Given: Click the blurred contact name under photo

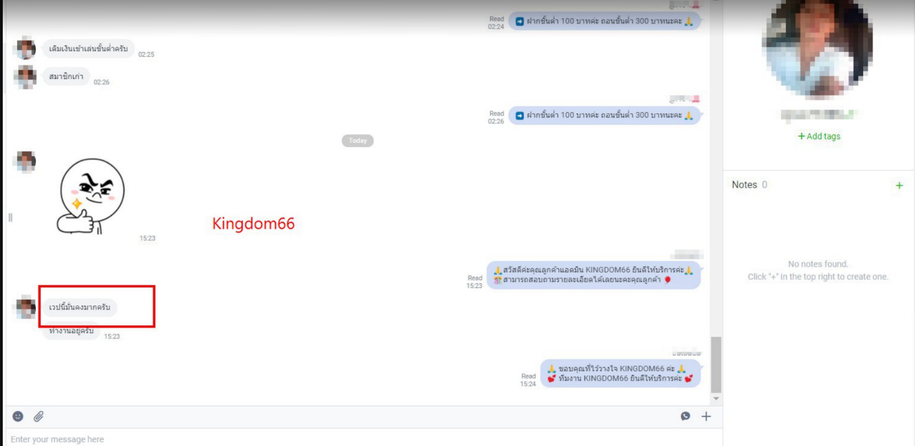Looking at the screenshot, I should pyautogui.click(x=818, y=115).
